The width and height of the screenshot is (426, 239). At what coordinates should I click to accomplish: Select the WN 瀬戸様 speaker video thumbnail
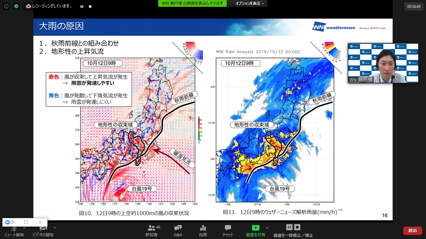coord(383,63)
